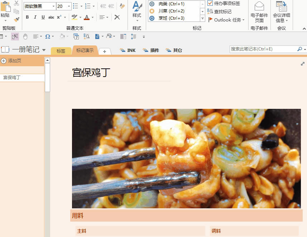
Task: Expand the tags gallery more arrow
Action: tap(202, 18)
